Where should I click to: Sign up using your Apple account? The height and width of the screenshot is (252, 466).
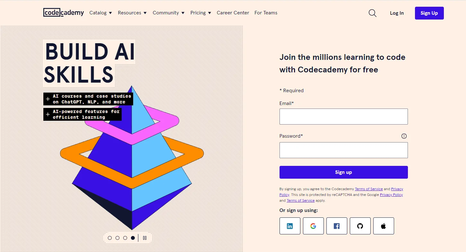pos(384,226)
